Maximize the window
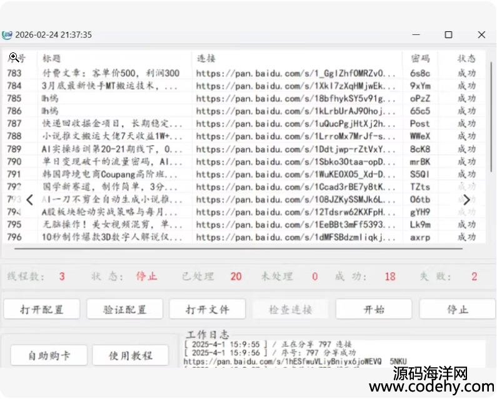 pyautogui.click(x=448, y=35)
